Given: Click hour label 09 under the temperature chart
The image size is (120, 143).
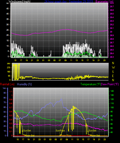Looking at the screenshot, I should point(67,139).
